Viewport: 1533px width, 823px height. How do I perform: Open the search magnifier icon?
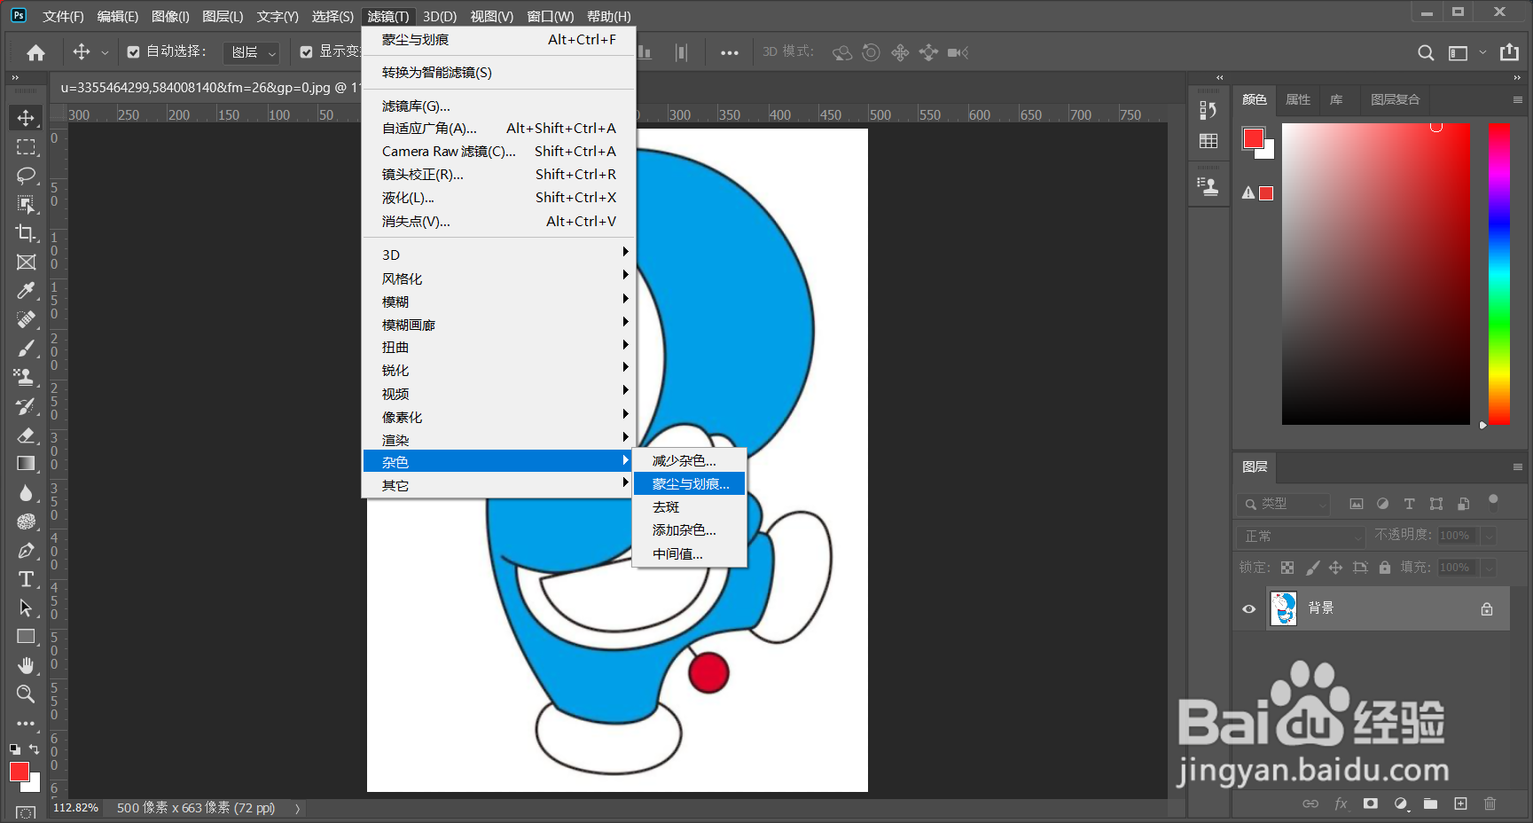[1425, 52]
